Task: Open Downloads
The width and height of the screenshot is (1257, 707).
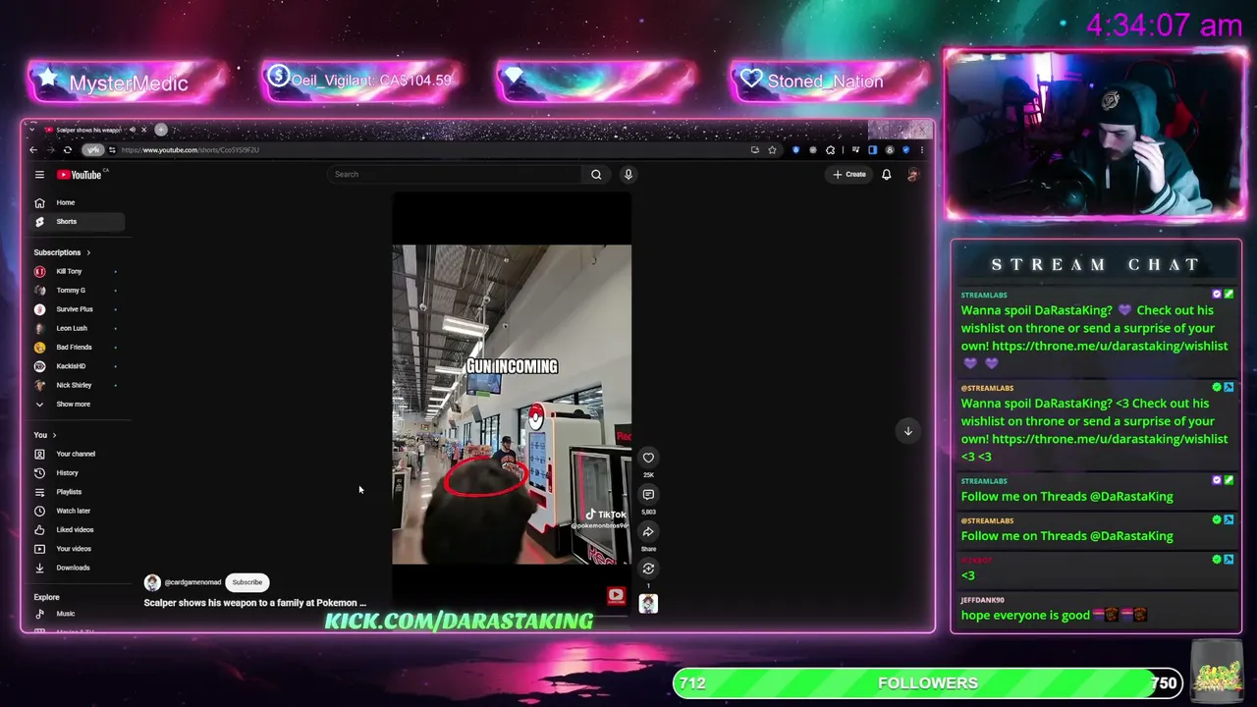Action: pos(73,568)
